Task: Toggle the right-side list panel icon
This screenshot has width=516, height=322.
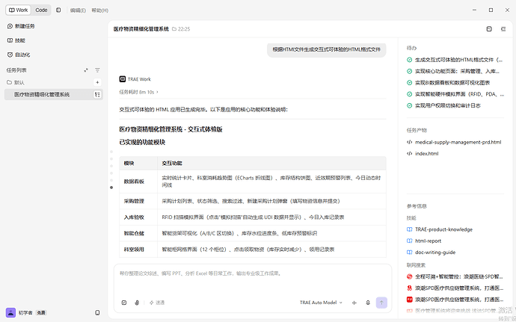Action: coord(503,29)
